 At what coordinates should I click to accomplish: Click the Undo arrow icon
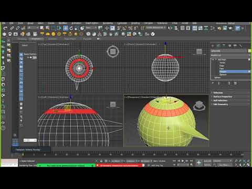[5, 28]
